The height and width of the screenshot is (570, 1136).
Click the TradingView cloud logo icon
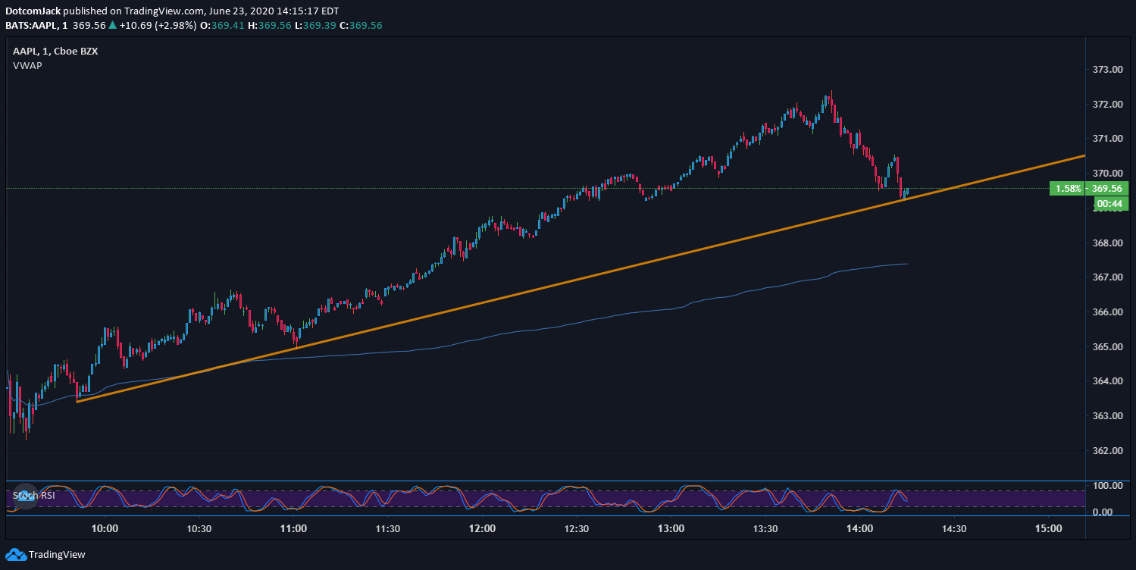point(15,555)
